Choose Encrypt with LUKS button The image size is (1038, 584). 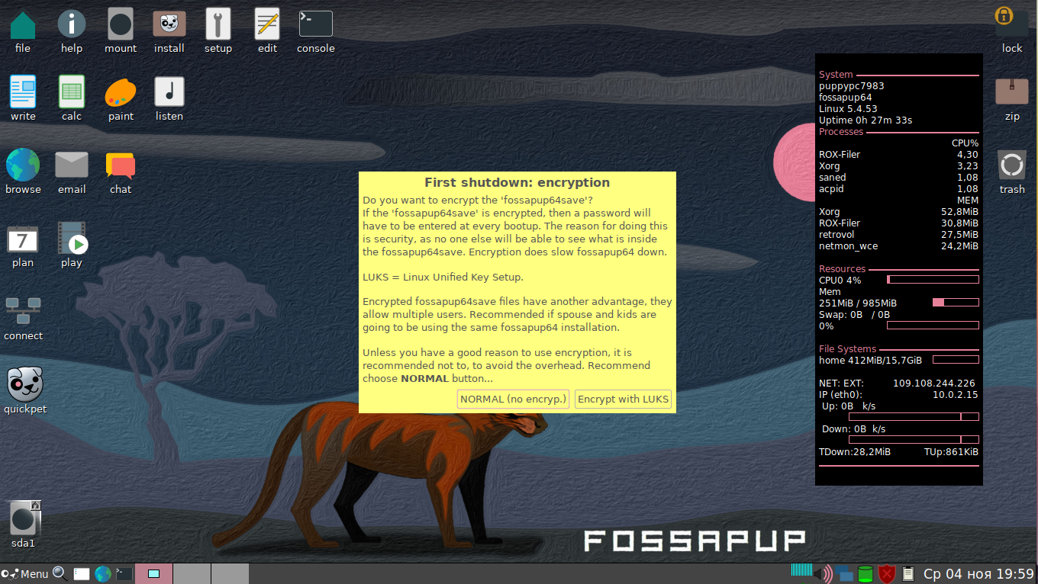(x=623, y=399)
